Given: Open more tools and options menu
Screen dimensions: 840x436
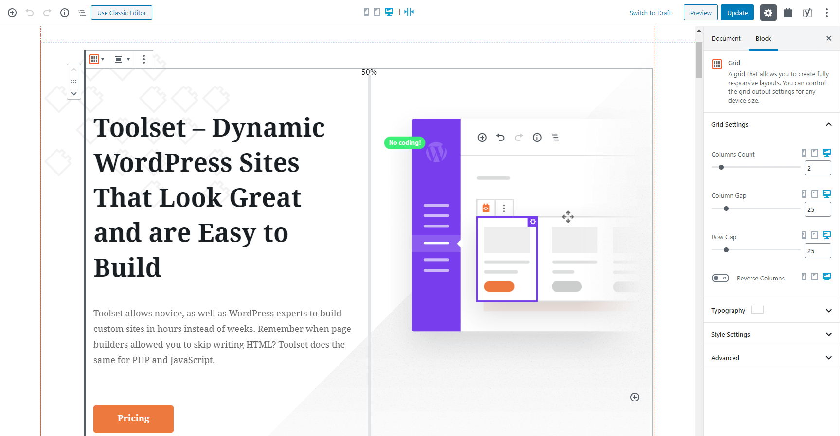Looking at the screenshot, I should click(827, 13).
